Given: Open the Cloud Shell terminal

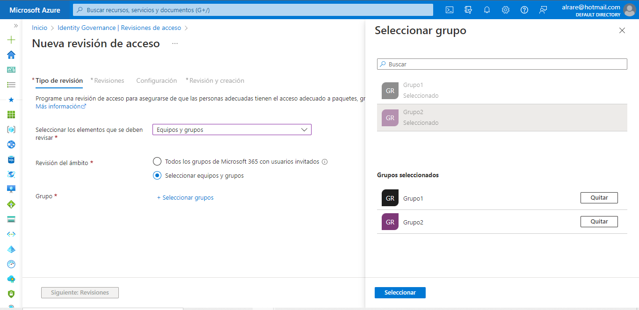Looking at the screenshot, I should point(449,9).
